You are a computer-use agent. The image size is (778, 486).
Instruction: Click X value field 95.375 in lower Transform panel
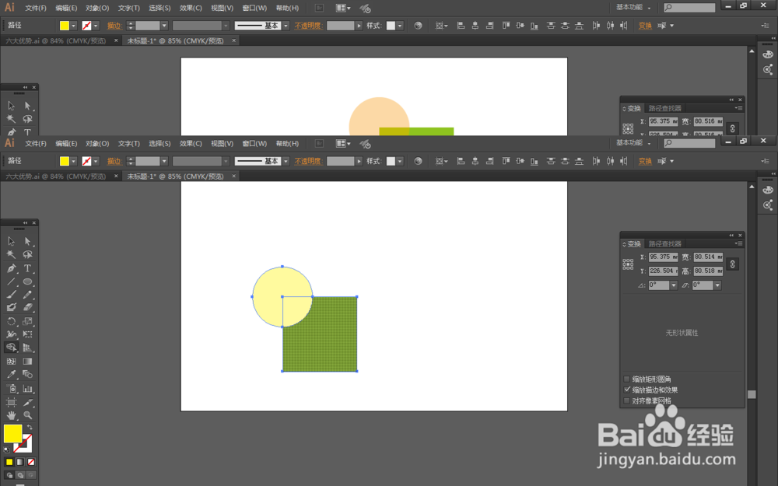663,257
